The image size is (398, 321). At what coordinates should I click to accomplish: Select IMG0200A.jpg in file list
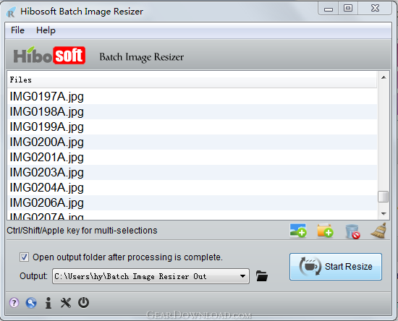pyautogui.click(x=192, y=142)
